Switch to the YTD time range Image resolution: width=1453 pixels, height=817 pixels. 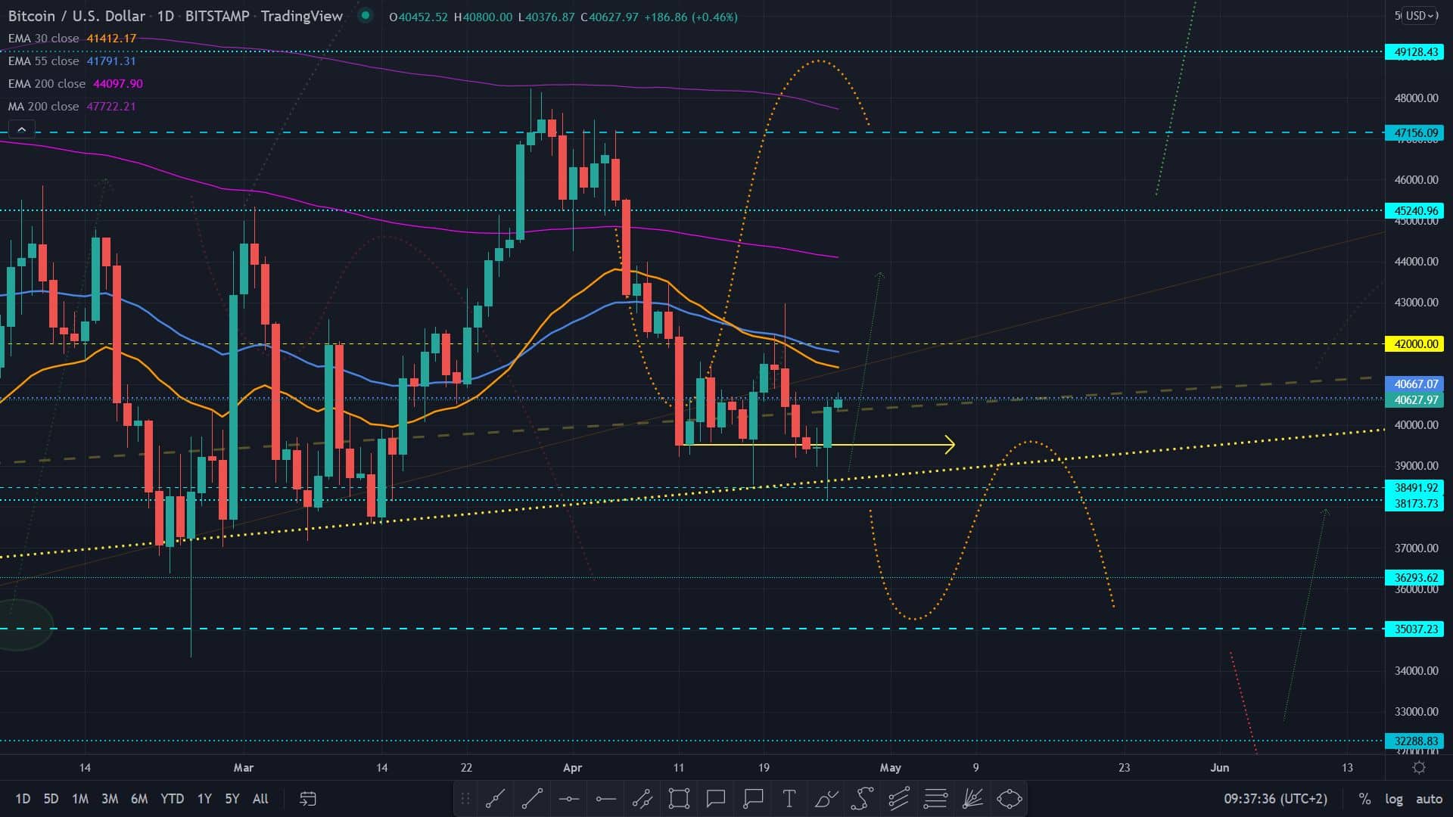coord(173,799)
